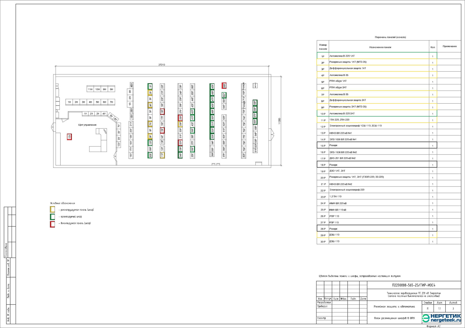This screenshot has width=465, height=328.
Task: Click the red panel 68Р on floor plan
Action: (224, 86)
